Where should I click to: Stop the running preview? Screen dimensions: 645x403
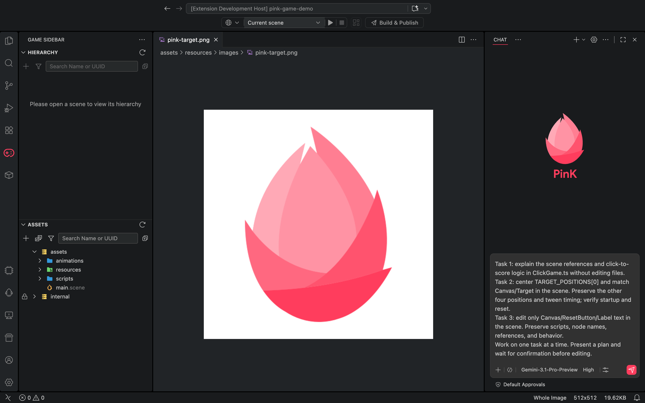click(342, 23)
